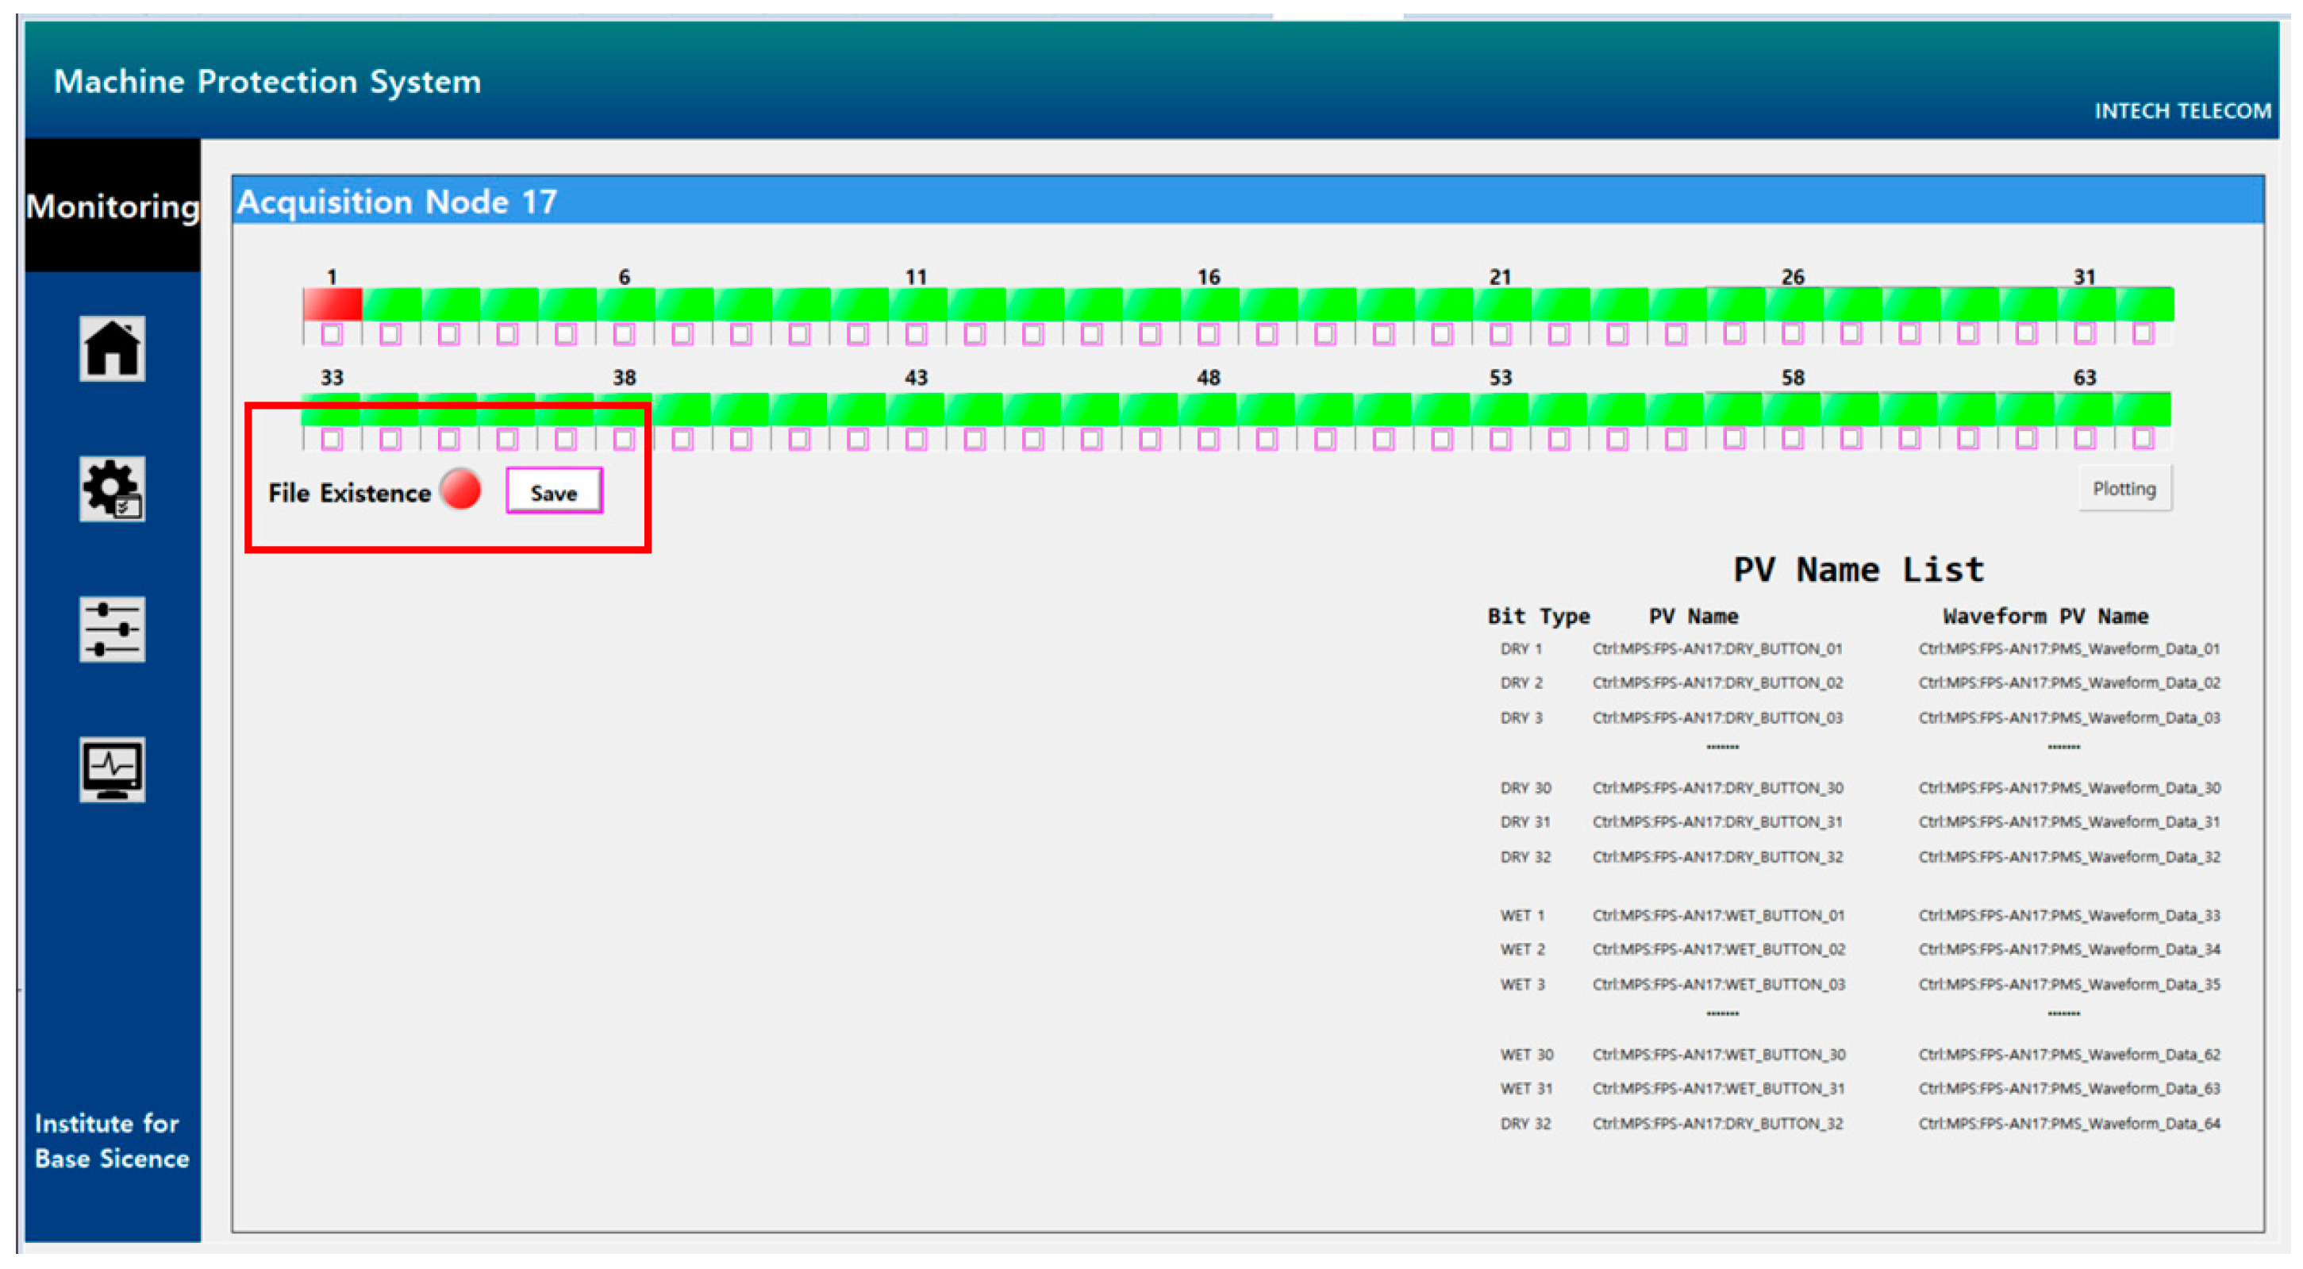This screenshot has height=1269, width=2303.
Task: Click the green channel 43 status block
Action: pyautogui.click(x=916, y=410)
